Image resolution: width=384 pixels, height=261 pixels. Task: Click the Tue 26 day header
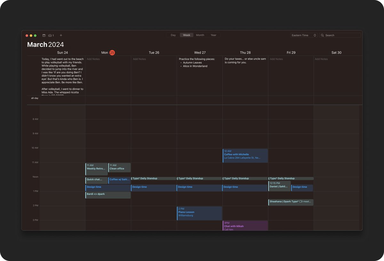[x=154, y=52]
